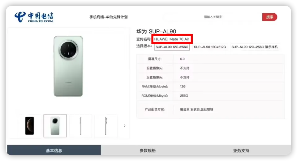The height and width of the screenshot is (161, 297).
Task: Open the 手机终端-华为先锋计划 link
Action: coord(109,17)
